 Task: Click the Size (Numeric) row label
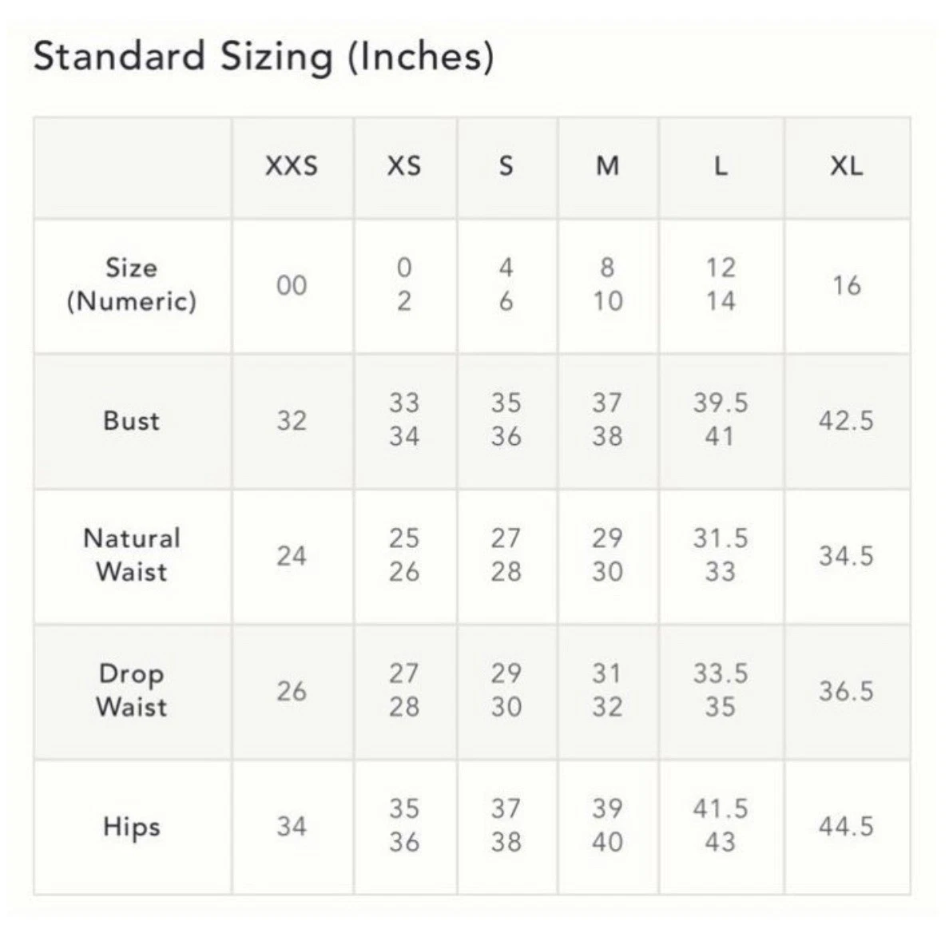[132, 284]
